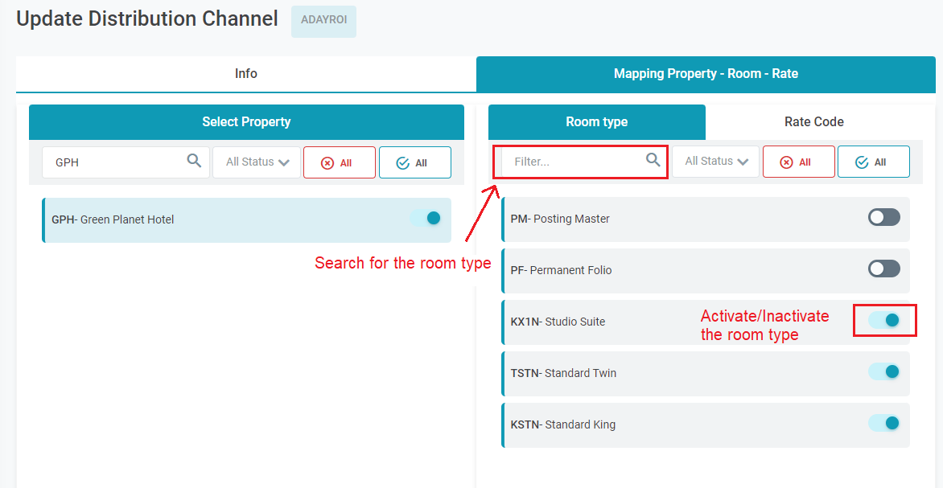Click the blue select All button for room types
The height and width of the screenshot is (488, 943).
click(873, 162)
